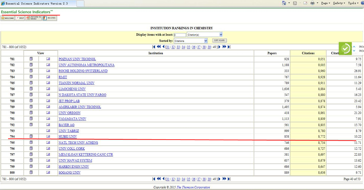The width and height of the screenshot is (364, 190).
Task: Expand the Home button dropdown arrow
Action: pos(289,3)
